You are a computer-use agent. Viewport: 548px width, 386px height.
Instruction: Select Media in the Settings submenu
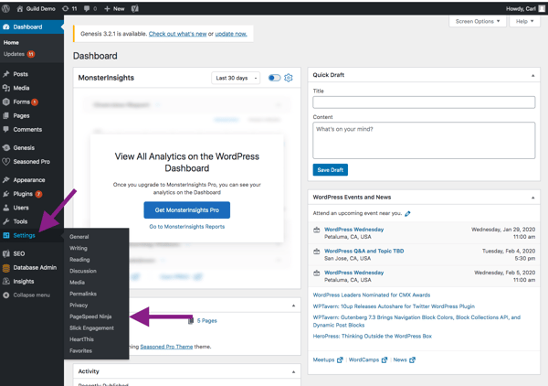(77, 283)
